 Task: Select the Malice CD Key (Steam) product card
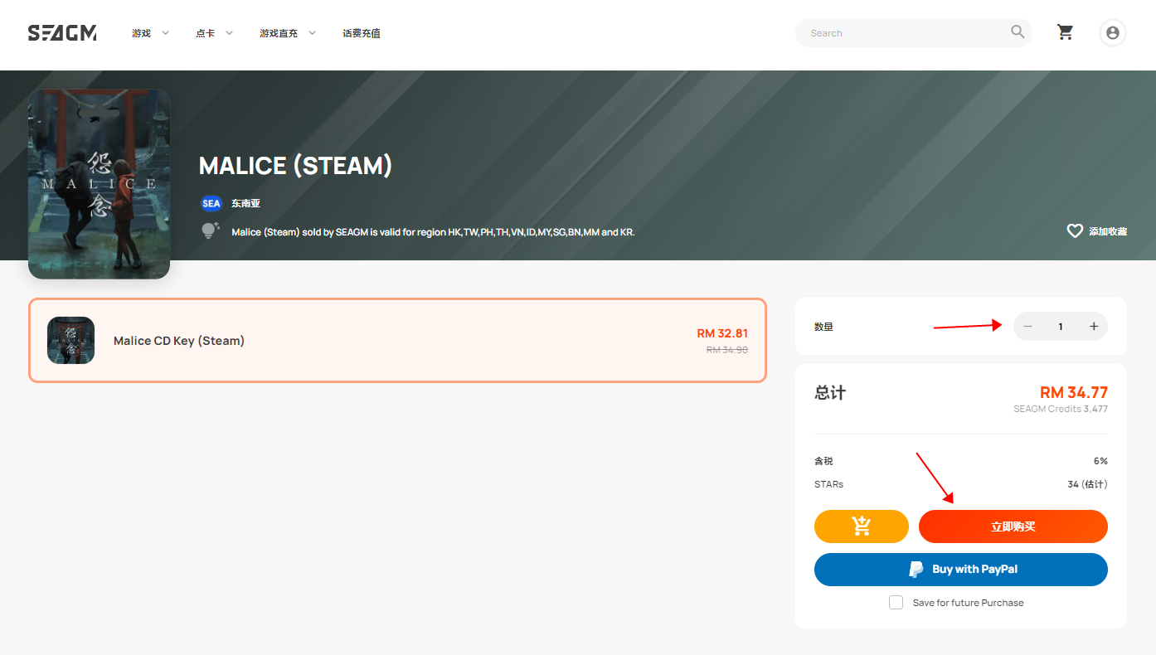pos(397,340)
